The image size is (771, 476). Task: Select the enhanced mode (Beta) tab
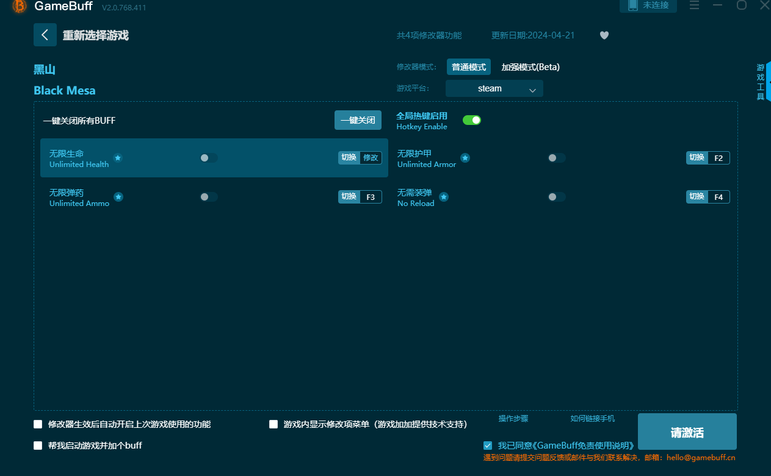click(530, 67)
